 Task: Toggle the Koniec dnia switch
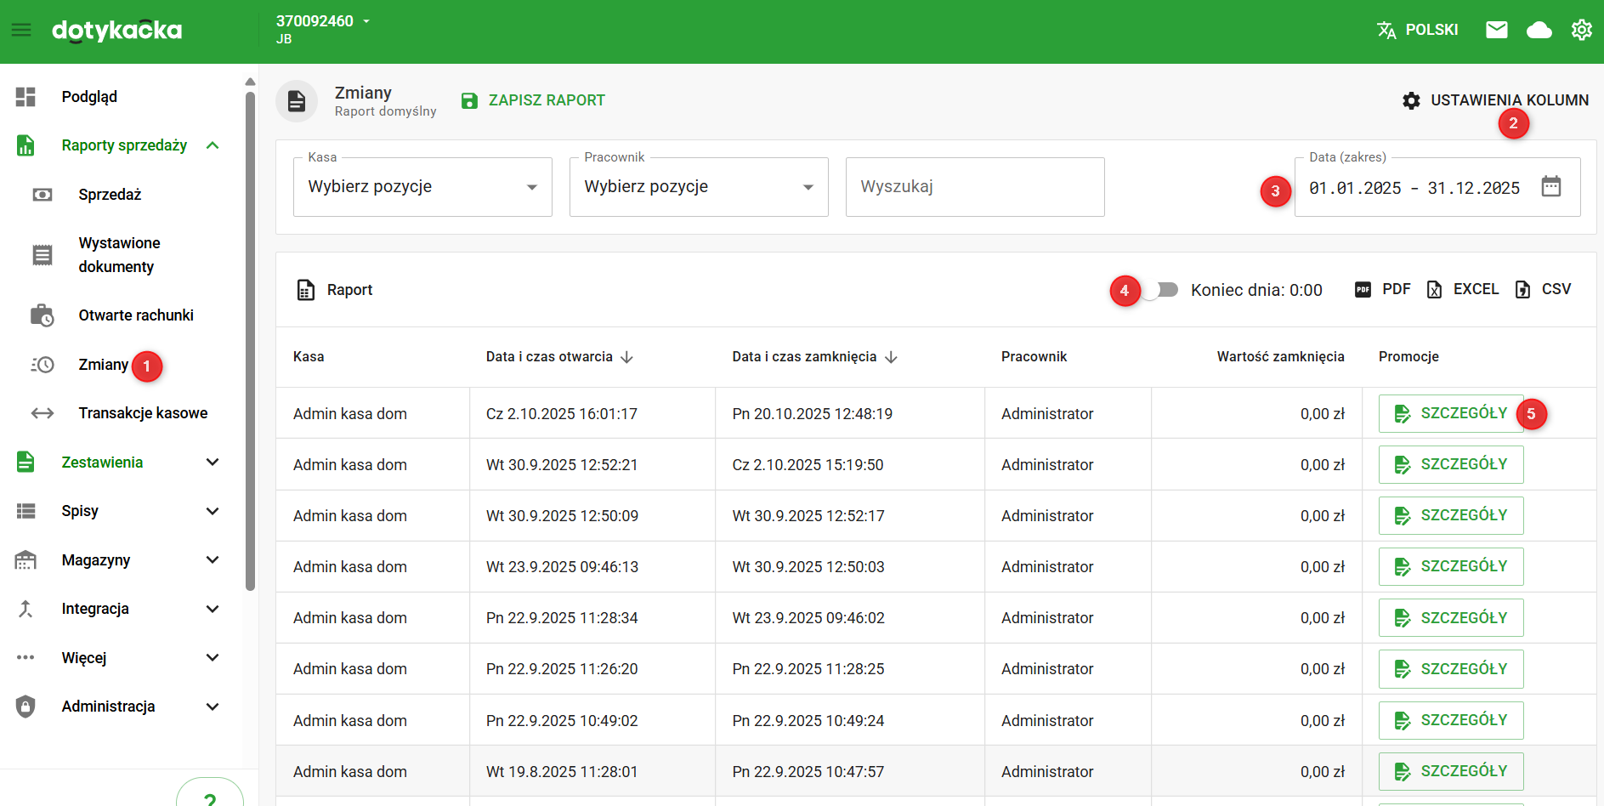tap(1161, 290)
